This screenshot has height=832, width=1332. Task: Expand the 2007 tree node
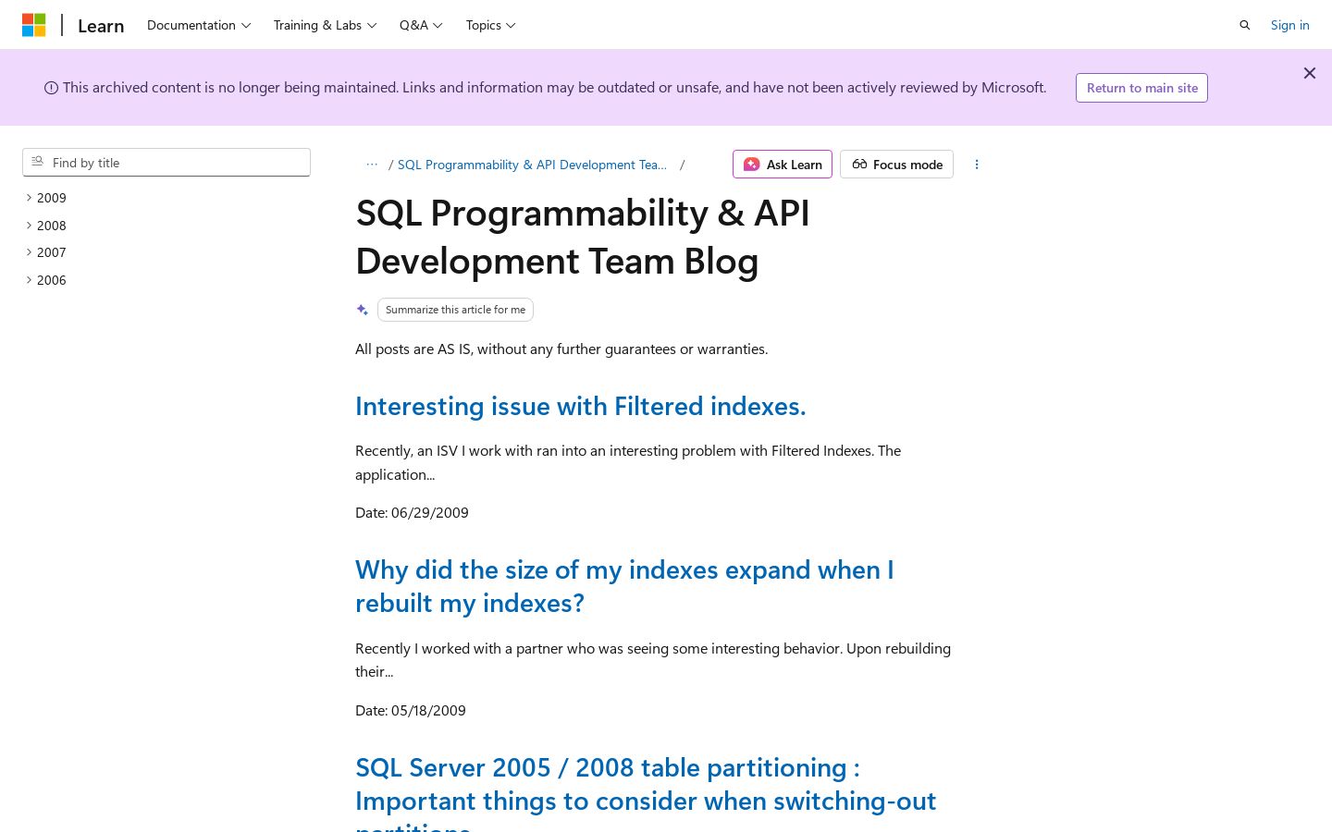(46, 252)
